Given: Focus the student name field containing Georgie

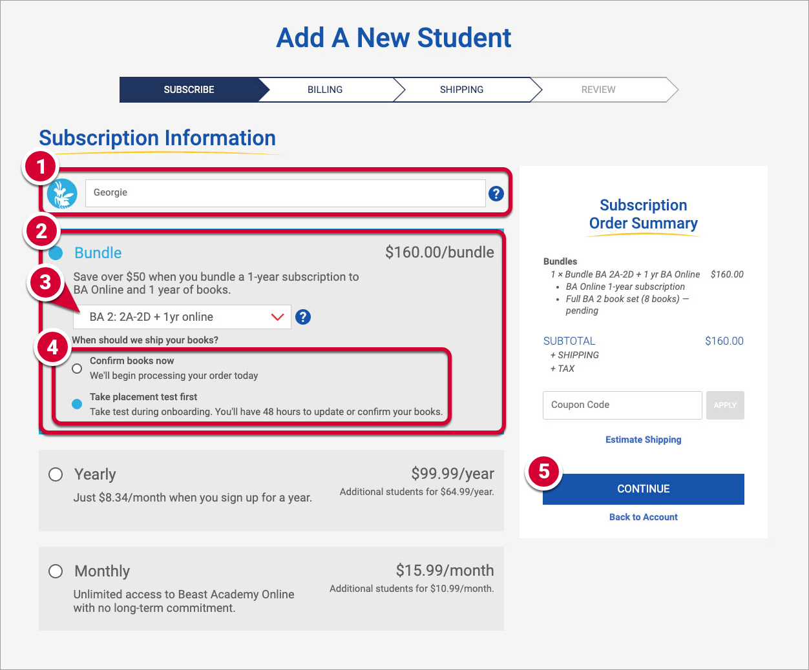Looking at the screenshot, I should [x=285, y=193].
